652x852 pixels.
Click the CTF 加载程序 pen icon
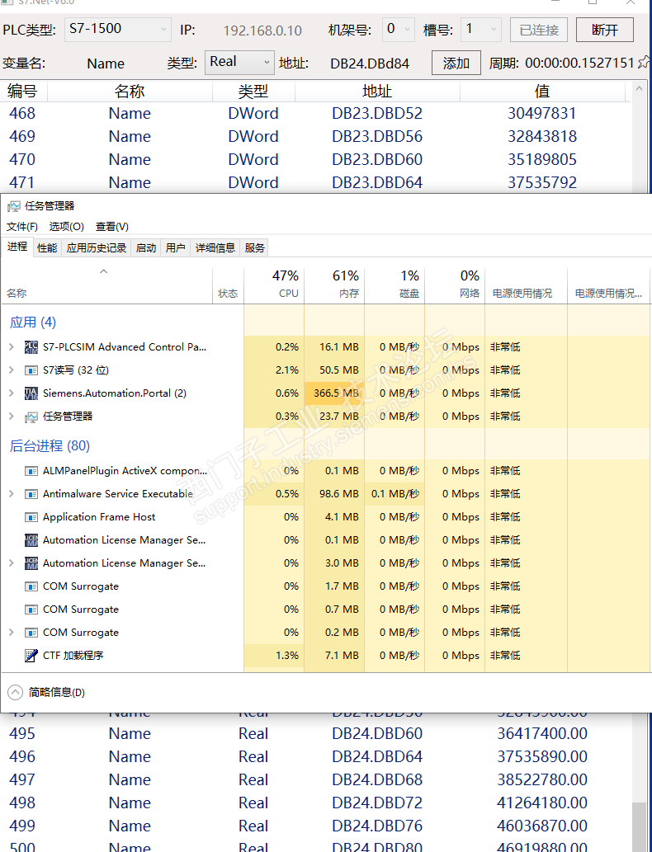(x=31, y=656)
